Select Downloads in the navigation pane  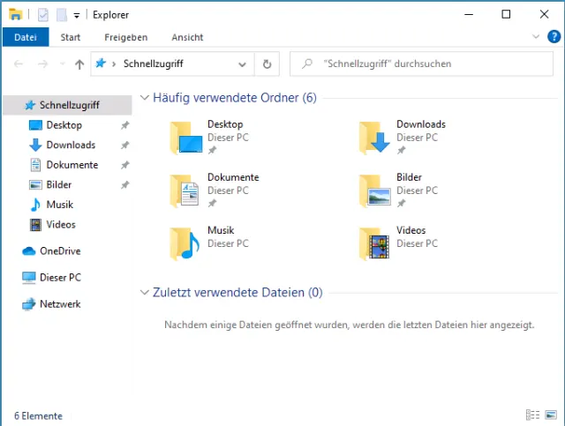[x=71, y=145]
